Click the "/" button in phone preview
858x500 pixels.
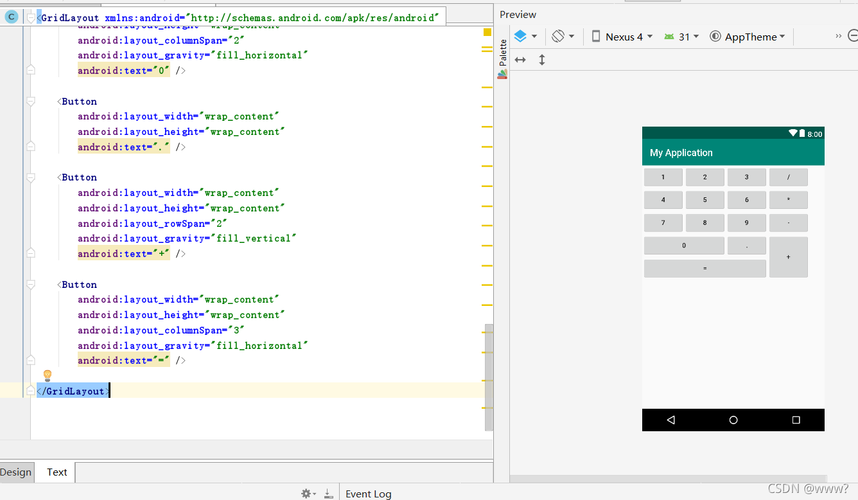pyautogui.click(x=789, y=177)
